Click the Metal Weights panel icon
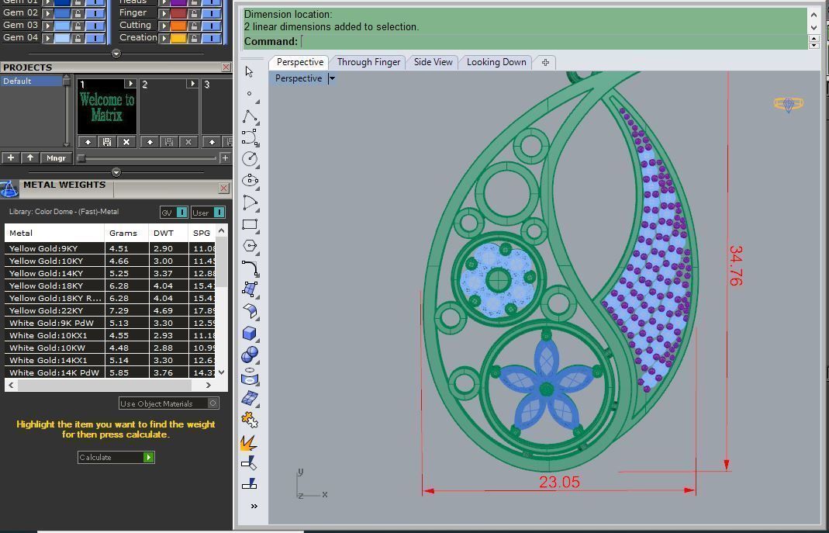The image size is (829, 533). click(9, 189)
